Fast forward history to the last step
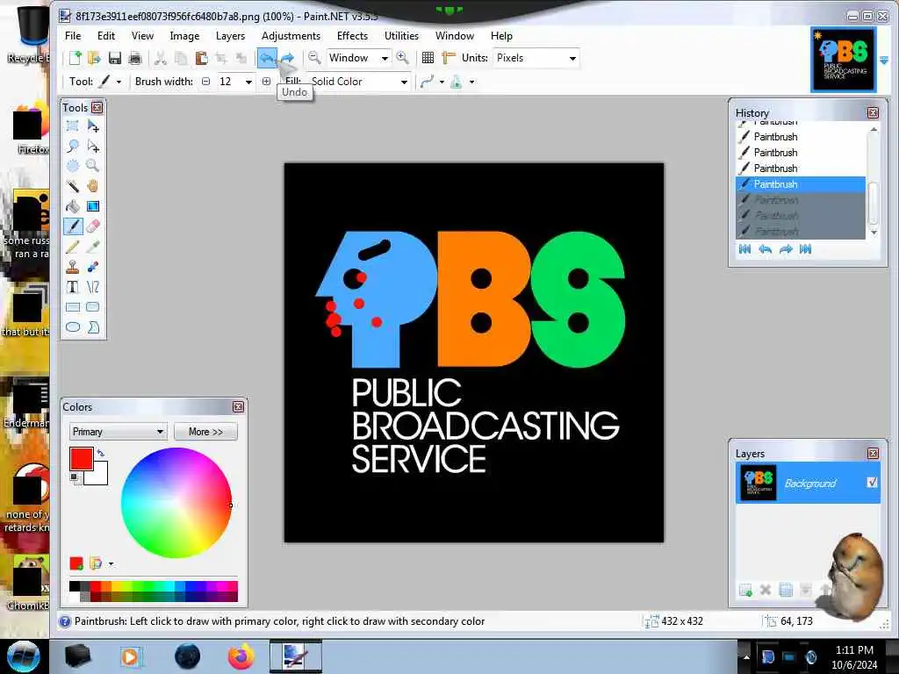Screen dimensions: 899x674 coord(806,248)
